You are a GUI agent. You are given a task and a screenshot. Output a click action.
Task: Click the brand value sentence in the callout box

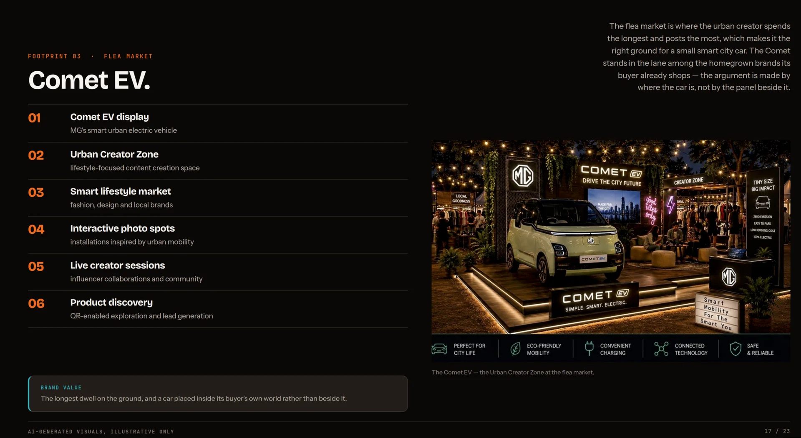click(x=194, y=399)
